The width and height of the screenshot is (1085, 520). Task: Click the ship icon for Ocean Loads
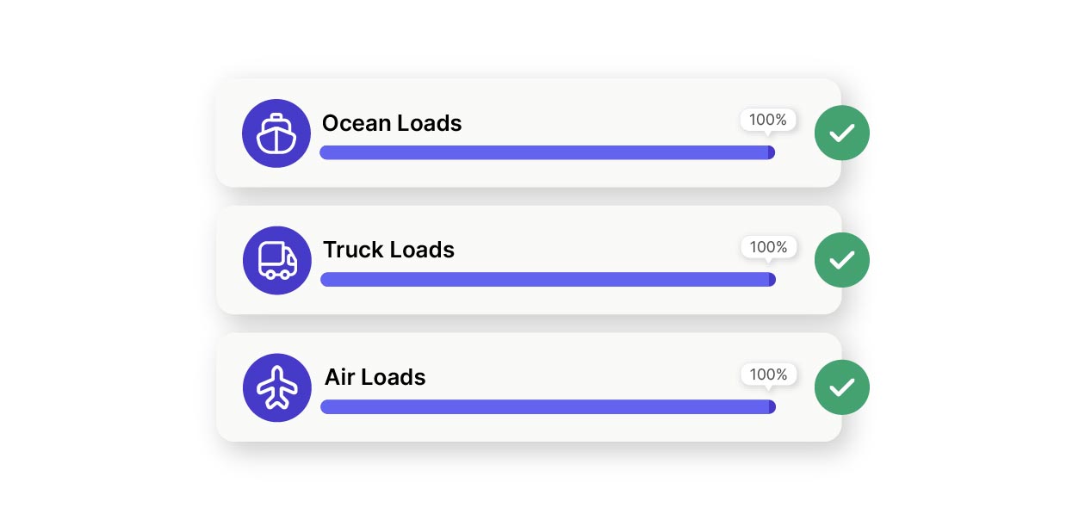tap(276, 133)
